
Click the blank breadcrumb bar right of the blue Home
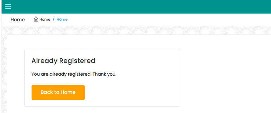[x=170, y=20]
